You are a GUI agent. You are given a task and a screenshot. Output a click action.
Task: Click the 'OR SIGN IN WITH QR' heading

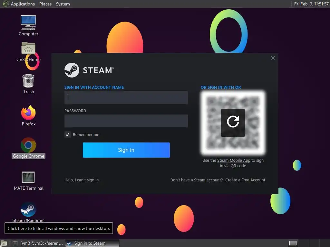(x=221, y=87)
